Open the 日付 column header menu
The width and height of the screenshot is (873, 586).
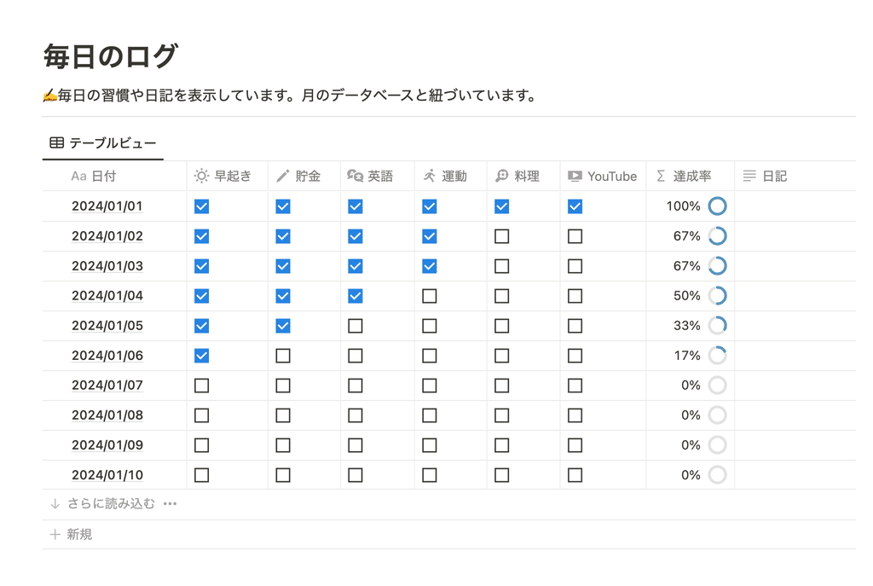[x=114, y=176]
